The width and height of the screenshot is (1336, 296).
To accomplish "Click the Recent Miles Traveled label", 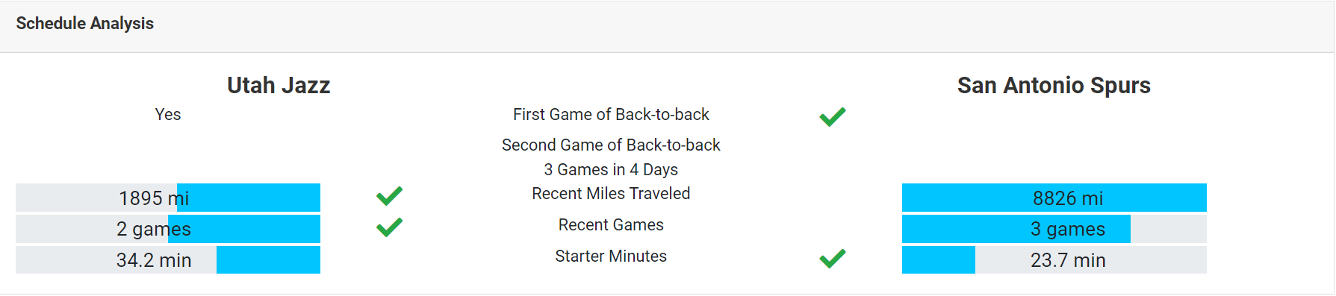I will pos(611,194).
